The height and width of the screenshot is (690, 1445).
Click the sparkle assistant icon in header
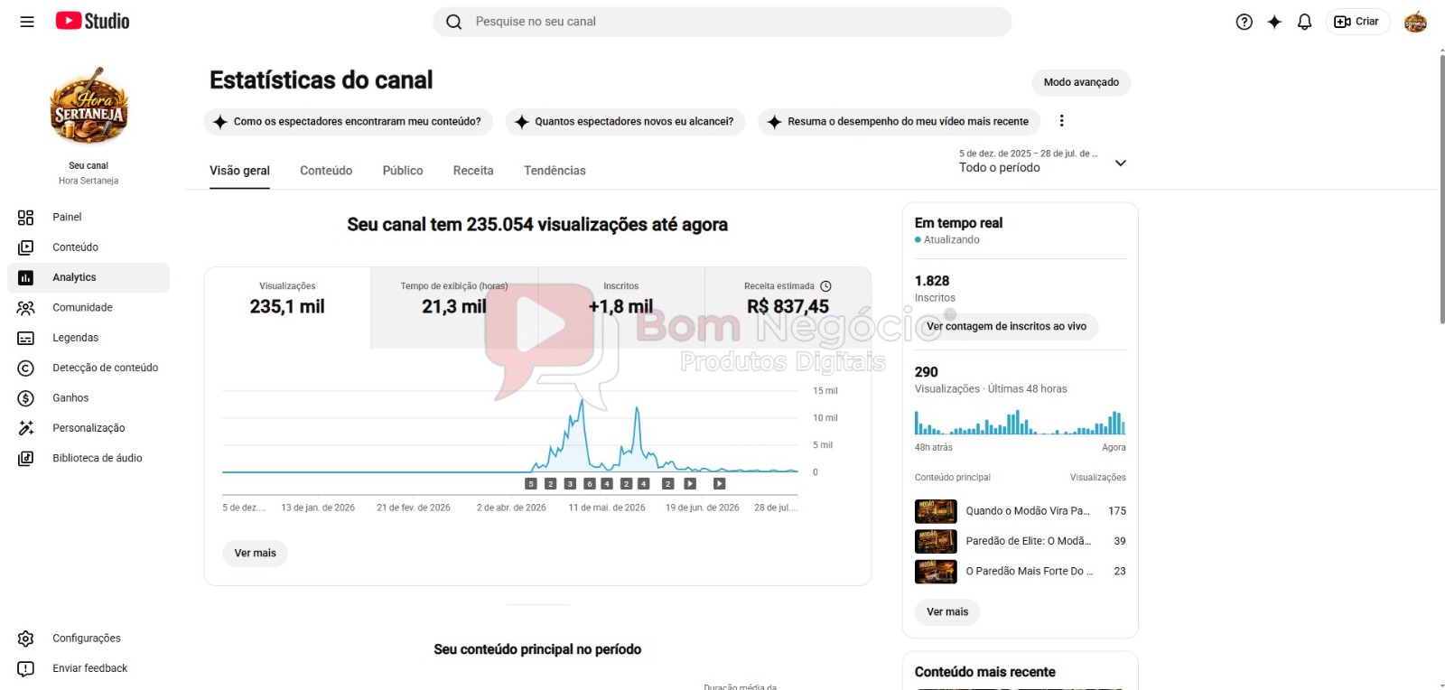tap(1274, 22)
